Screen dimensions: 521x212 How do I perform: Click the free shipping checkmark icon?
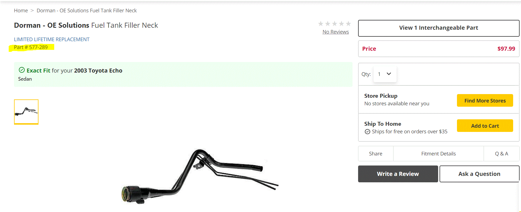(367, 132)
